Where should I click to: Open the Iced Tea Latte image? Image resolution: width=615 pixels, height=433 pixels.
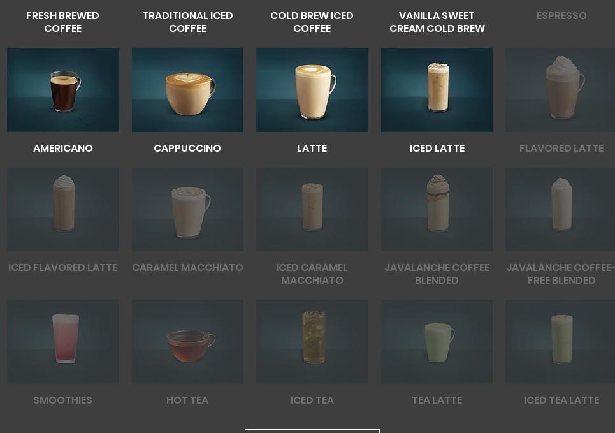560,342
